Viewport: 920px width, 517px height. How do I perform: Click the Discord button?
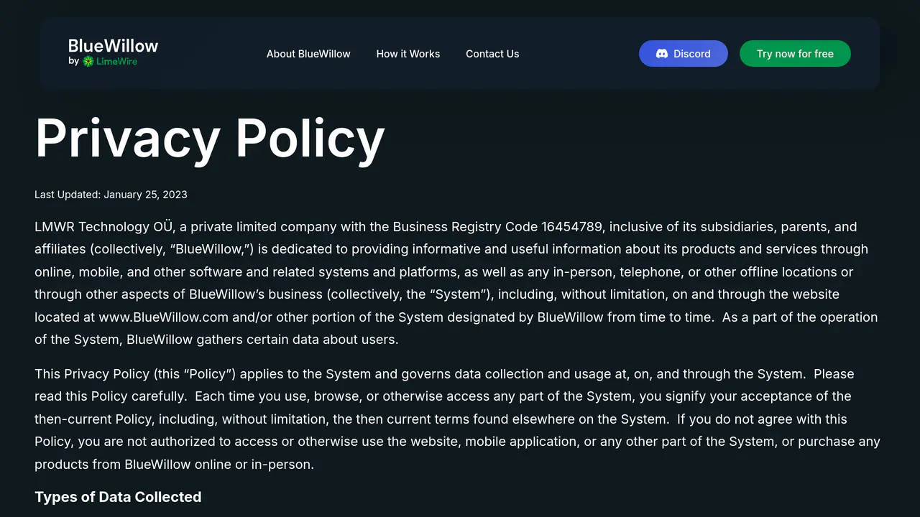coord(684,54)
